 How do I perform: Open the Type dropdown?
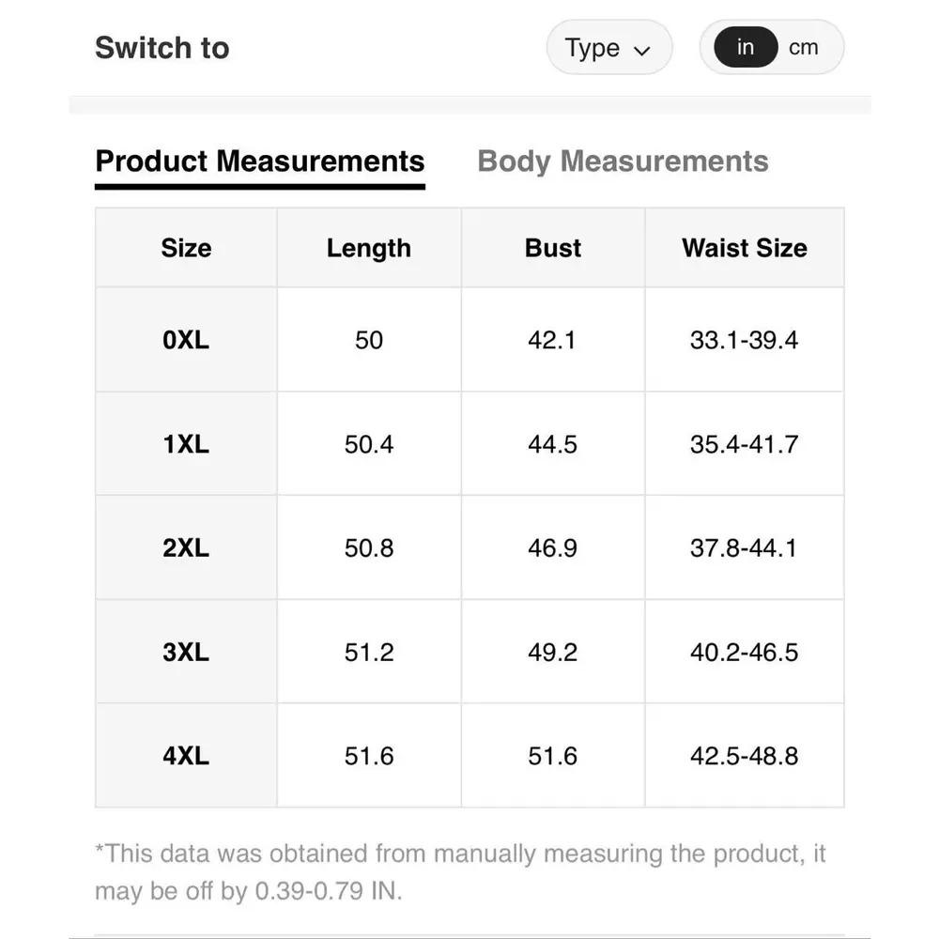[x=608, y=48]
